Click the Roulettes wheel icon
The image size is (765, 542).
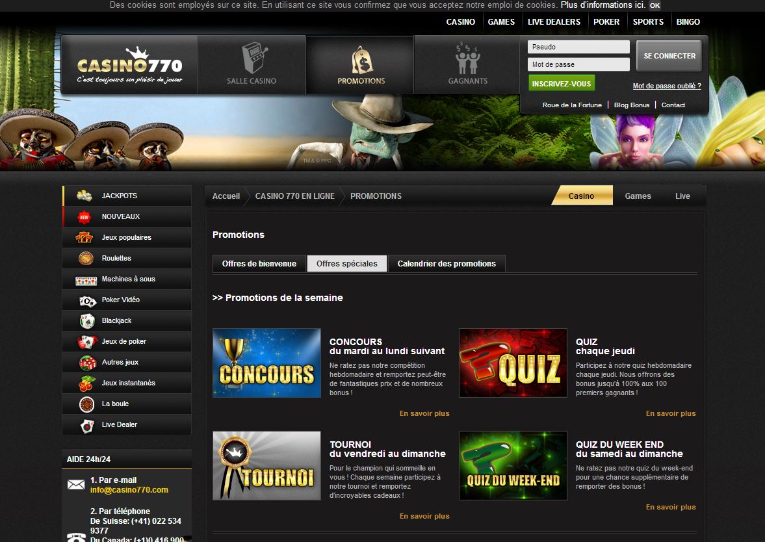86,258
